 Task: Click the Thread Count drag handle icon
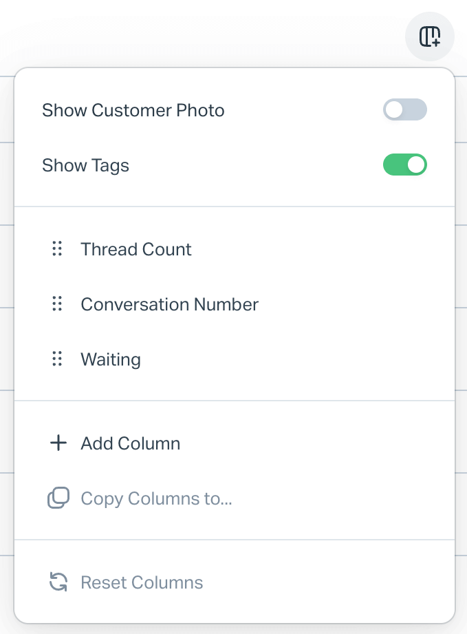click(x=57, y=249)
